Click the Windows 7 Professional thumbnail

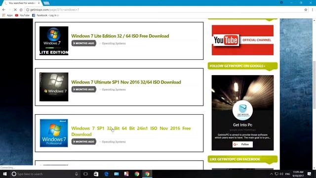pos(54,133)
